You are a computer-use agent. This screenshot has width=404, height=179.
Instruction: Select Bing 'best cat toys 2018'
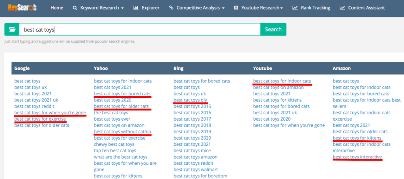pyautogui.click(x=192, y=125)
